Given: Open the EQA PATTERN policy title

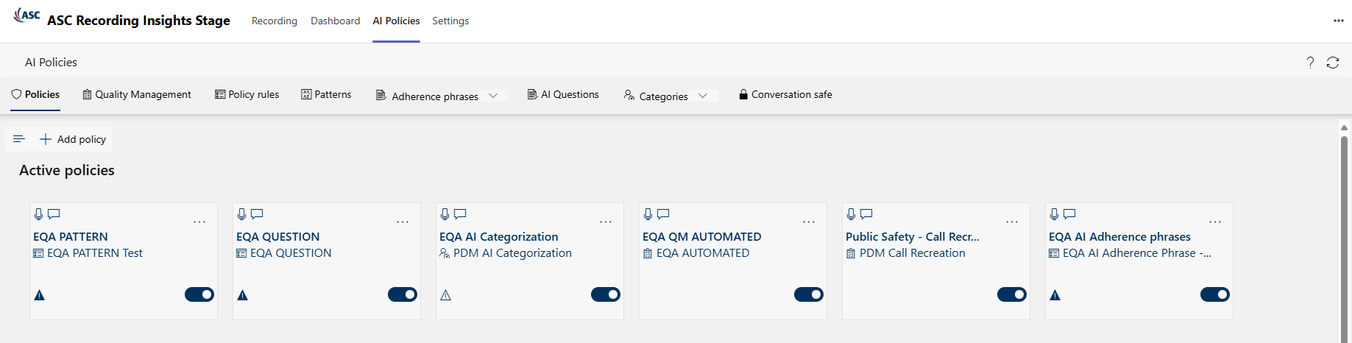Looking at the screenshot, I should pyautogui.click(x=71, y=236).
